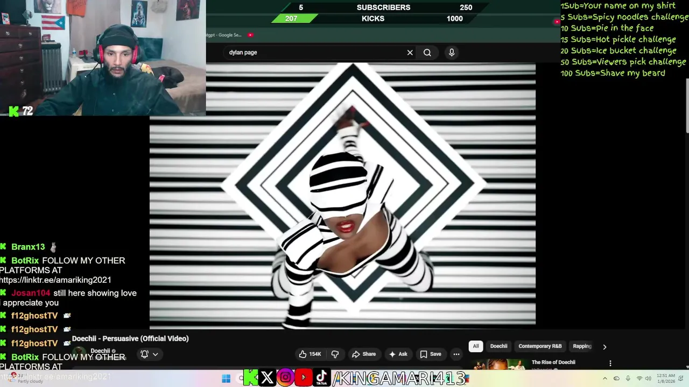
Task: Switch to the Google Search browser tab
Action: (x=223, y=35)
